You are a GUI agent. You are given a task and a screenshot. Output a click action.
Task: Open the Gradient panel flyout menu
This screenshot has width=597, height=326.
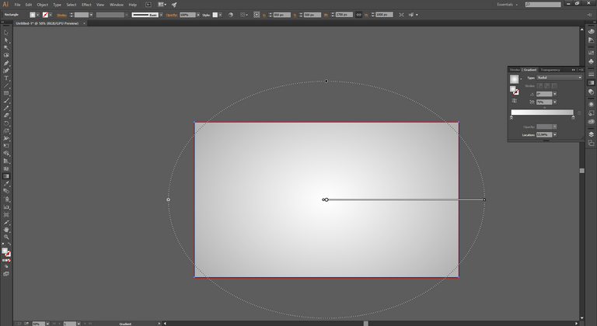[x=581, y=70]
